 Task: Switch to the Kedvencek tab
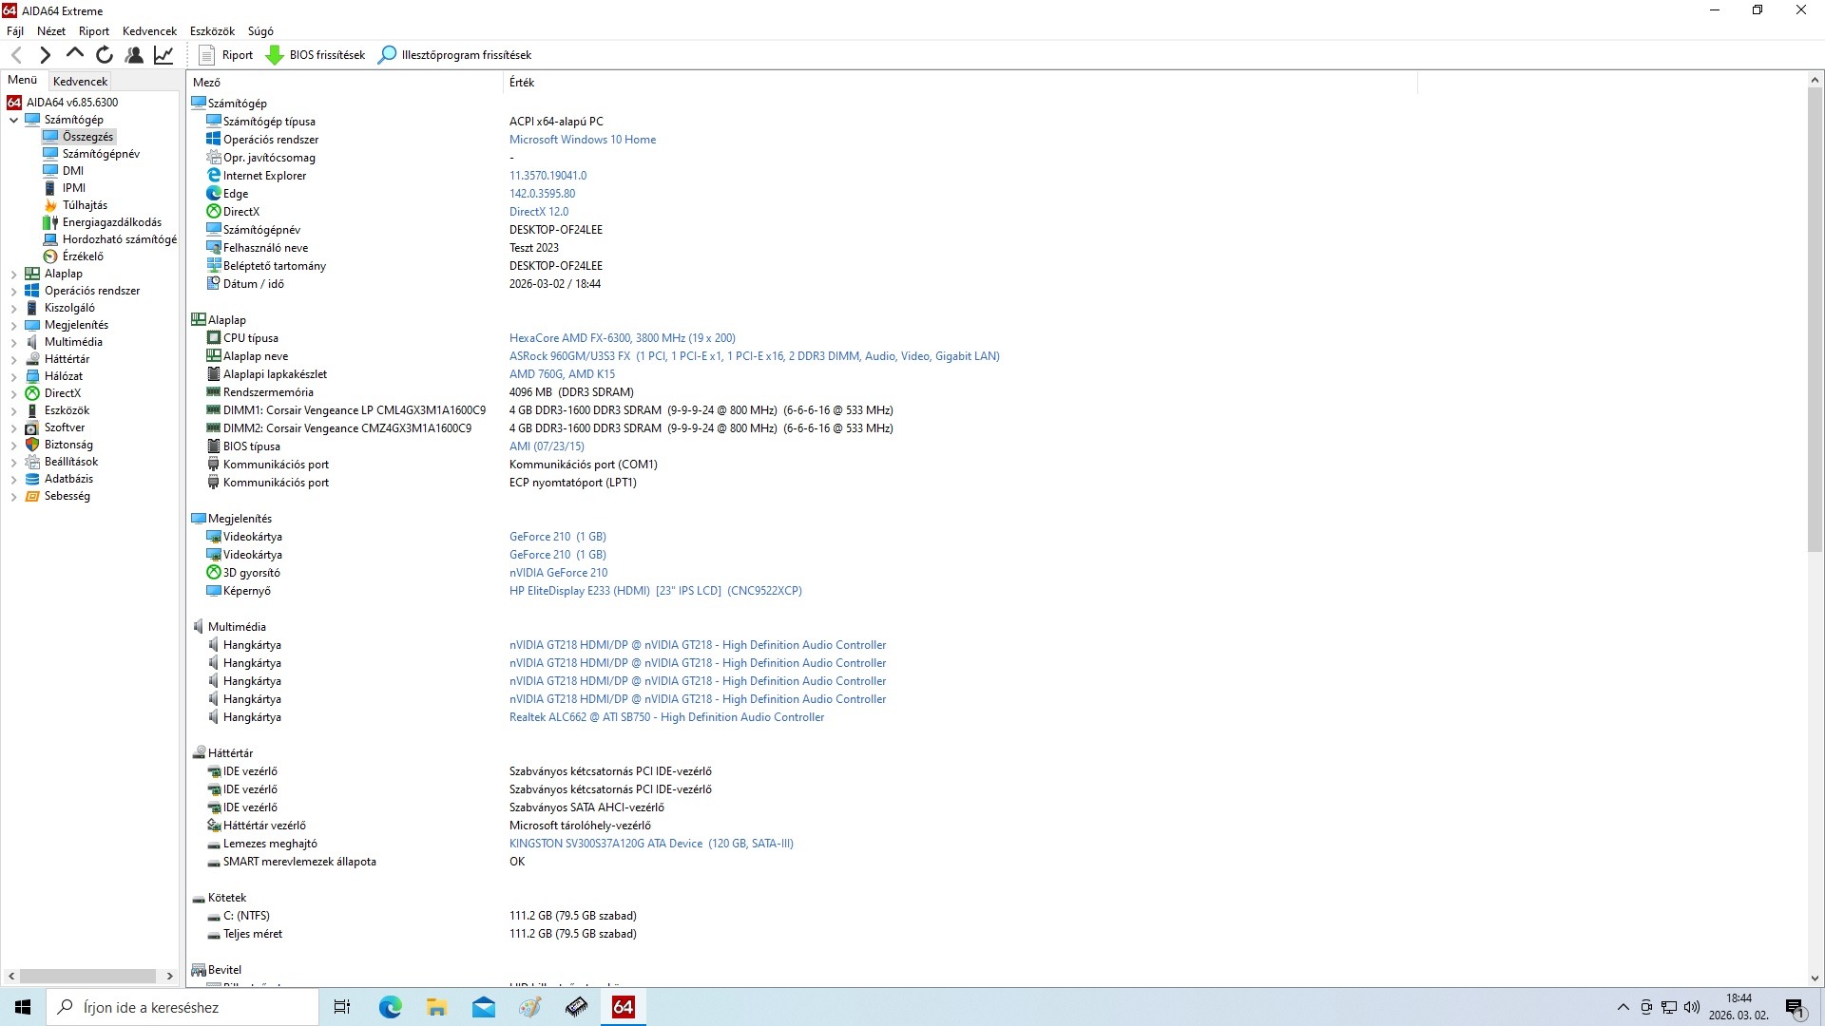click(80, 82)
